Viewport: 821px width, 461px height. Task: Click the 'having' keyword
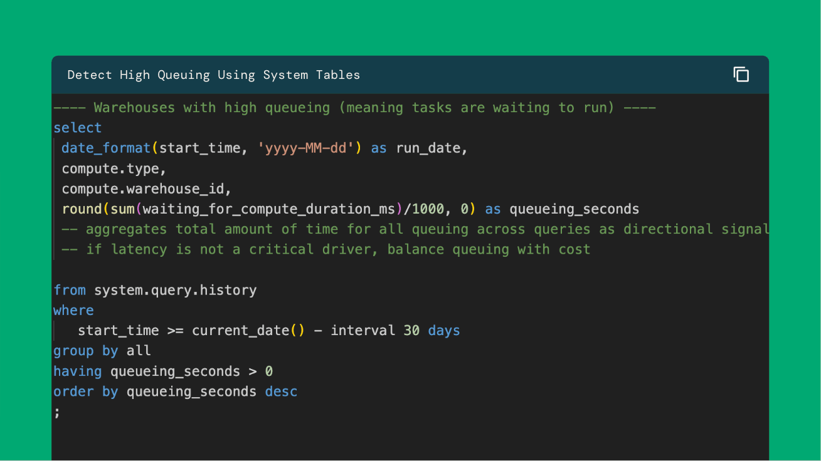click(77, 371)
